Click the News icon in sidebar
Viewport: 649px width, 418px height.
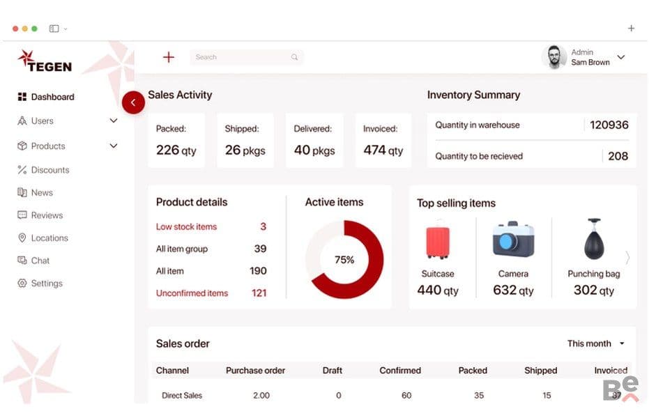point(22,192)
